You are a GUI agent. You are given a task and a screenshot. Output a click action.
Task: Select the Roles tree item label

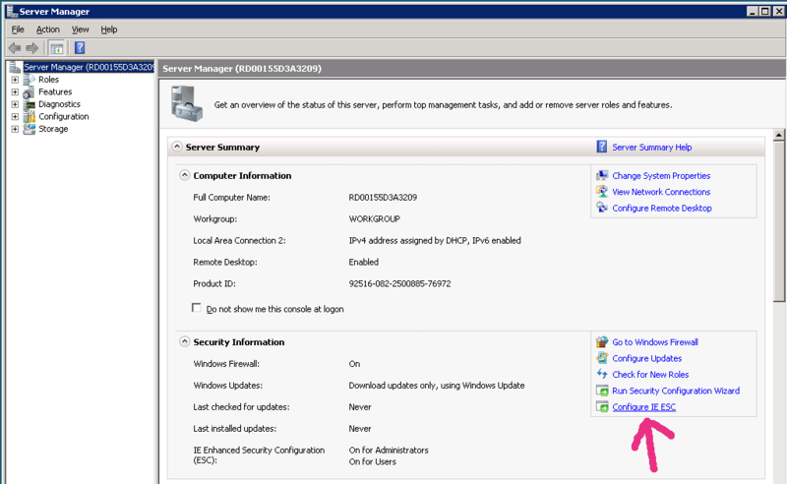[48, 80]
